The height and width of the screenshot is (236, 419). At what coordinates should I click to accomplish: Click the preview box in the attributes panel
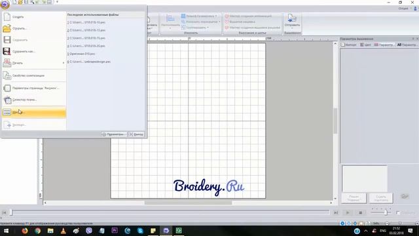(365, 179)
